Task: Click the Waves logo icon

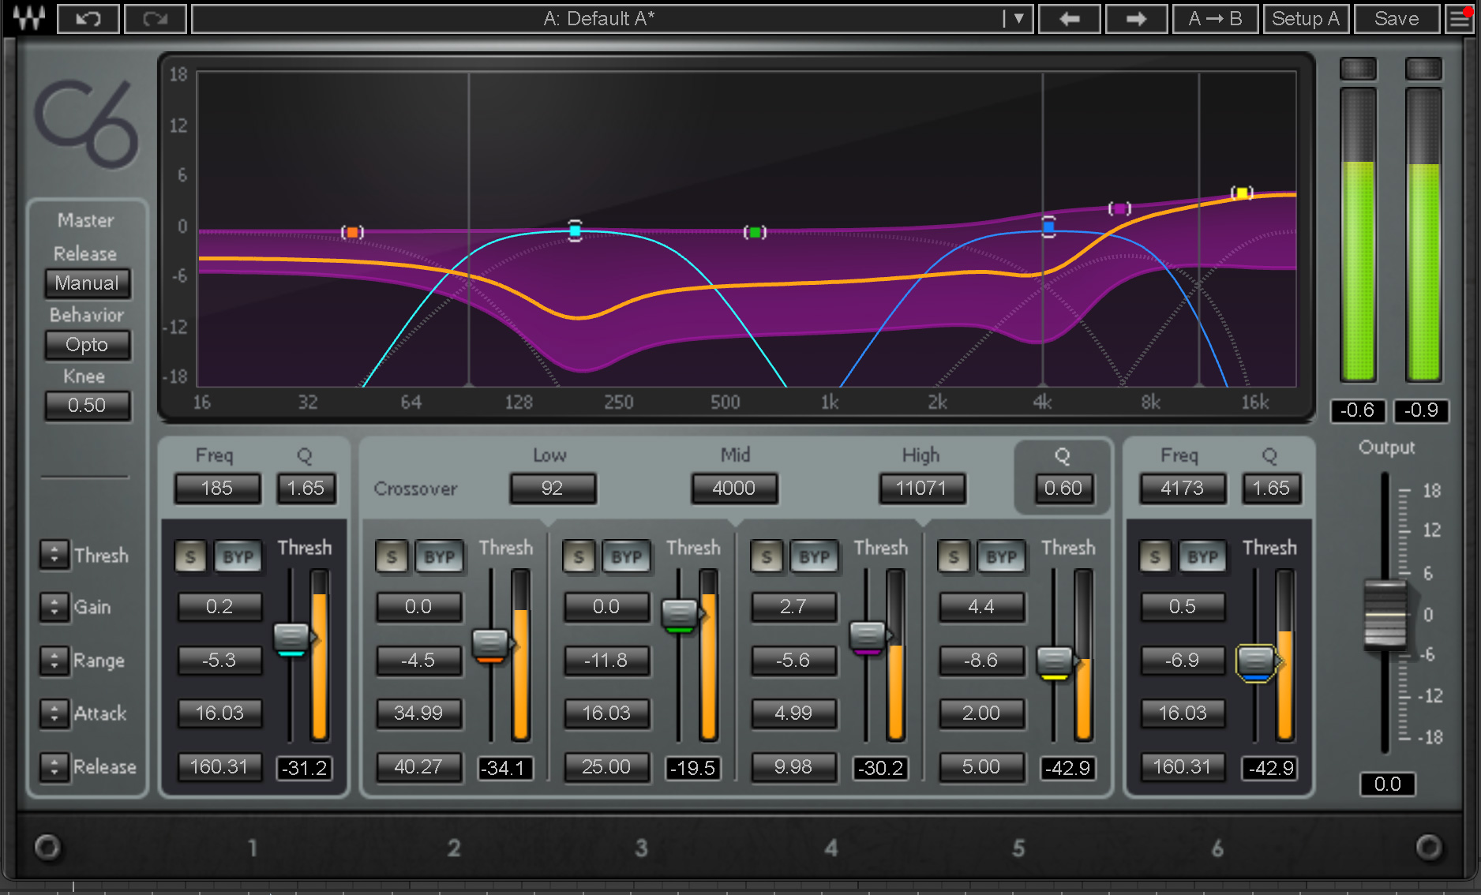Action: (x=29, y=17)
